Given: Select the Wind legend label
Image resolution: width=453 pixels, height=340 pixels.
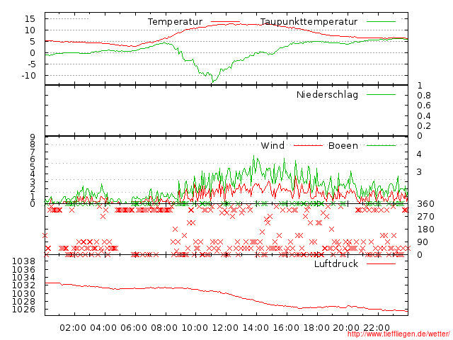Looking at the screenshot, I should point(273,145).
